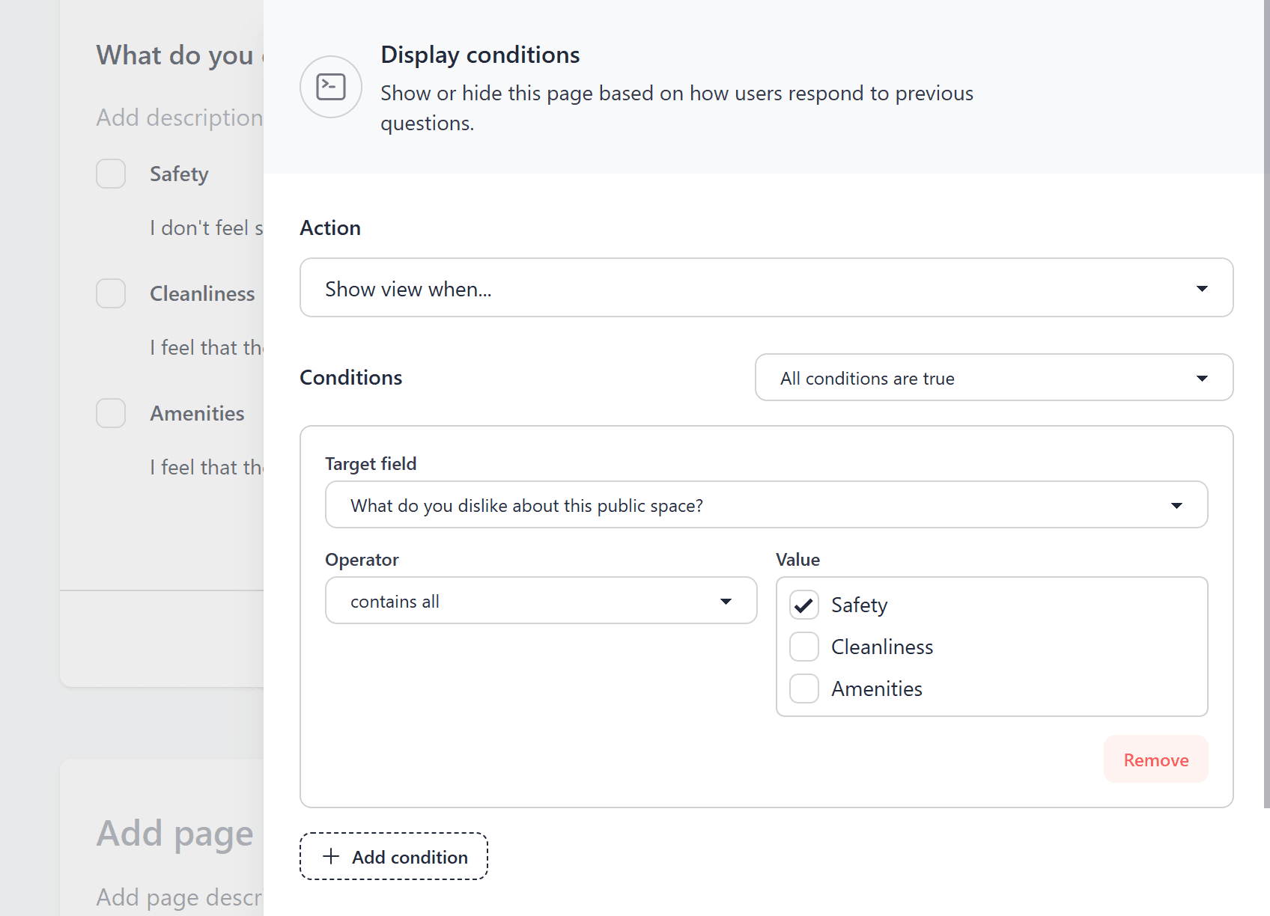Open the Action 'Show view when...' dropdown
1270x916 pixels.
click(766, 287)
